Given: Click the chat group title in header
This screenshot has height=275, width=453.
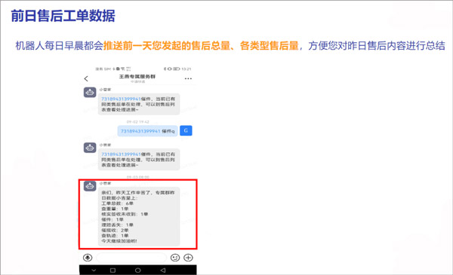Looking at the screenshot, I should click(137, 76).
